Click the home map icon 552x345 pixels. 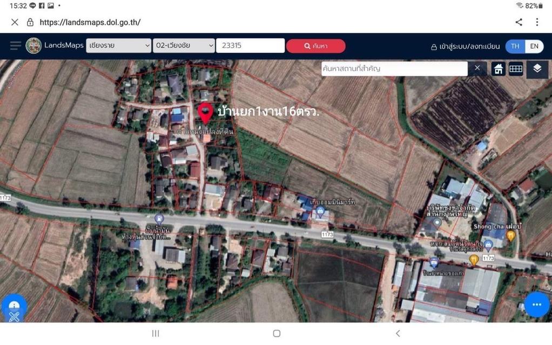coord(498,69)
